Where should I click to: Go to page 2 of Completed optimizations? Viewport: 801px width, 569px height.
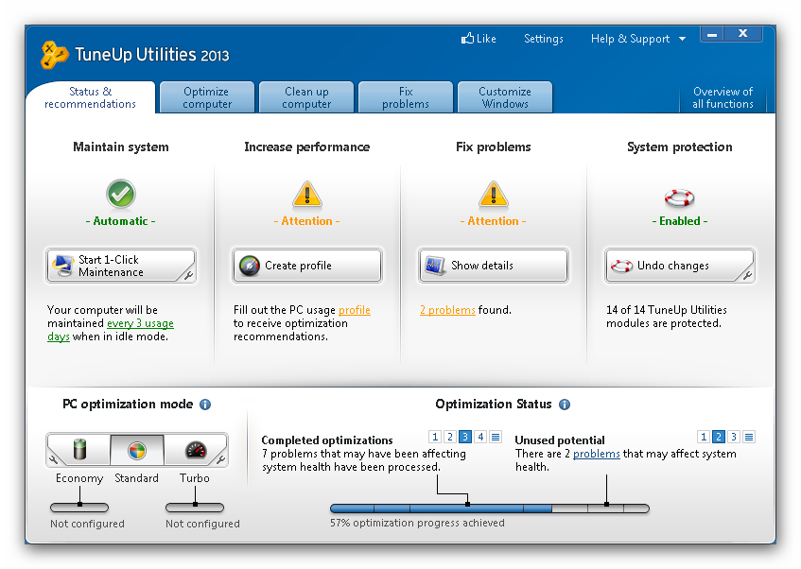click(450, 437)
